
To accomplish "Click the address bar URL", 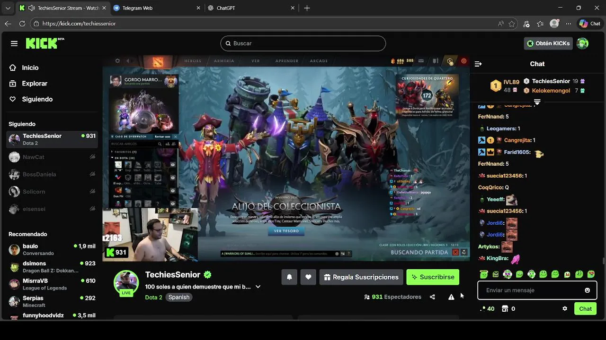I will [x=79, y=24].
